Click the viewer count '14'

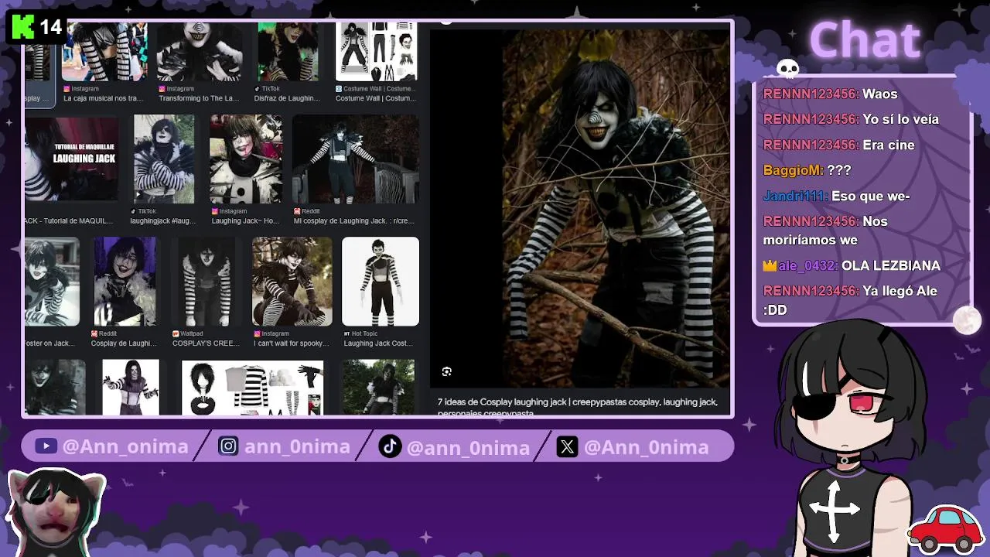coord(50,28)
